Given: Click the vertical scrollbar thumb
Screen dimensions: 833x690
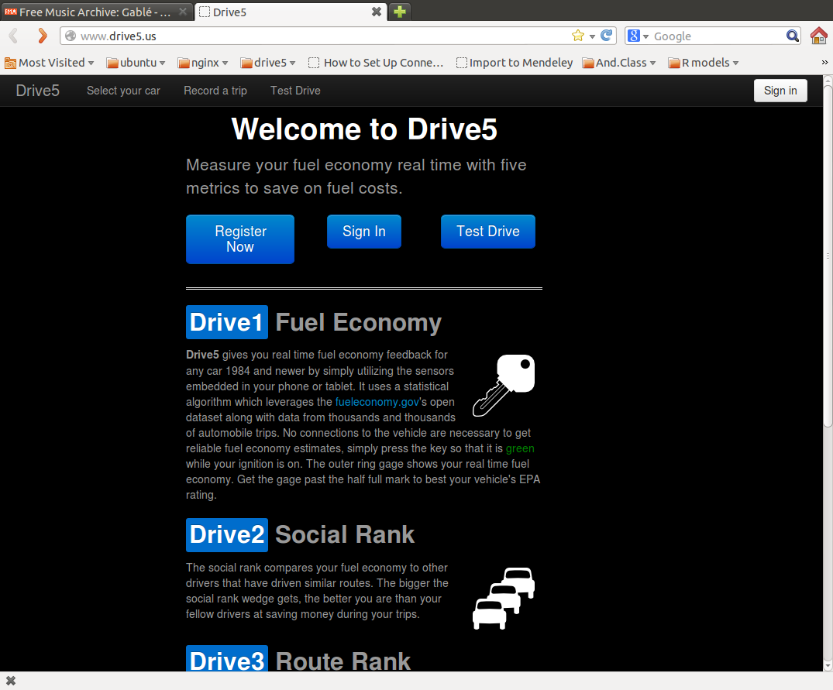Looking at the screenshot, I should tap(828, 255).
